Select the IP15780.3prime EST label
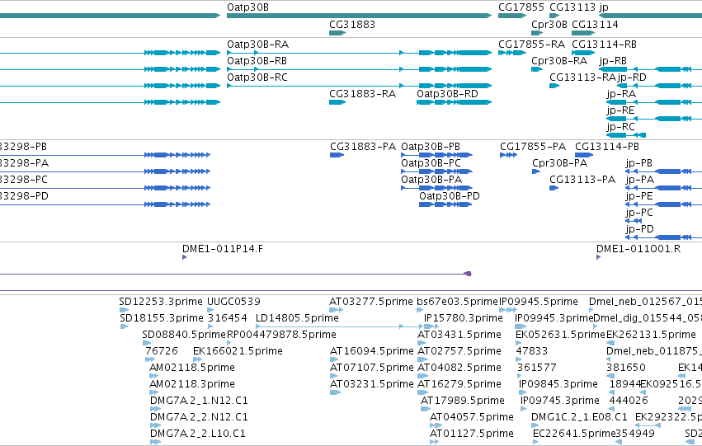702x446 pixels. pos(464,318)
